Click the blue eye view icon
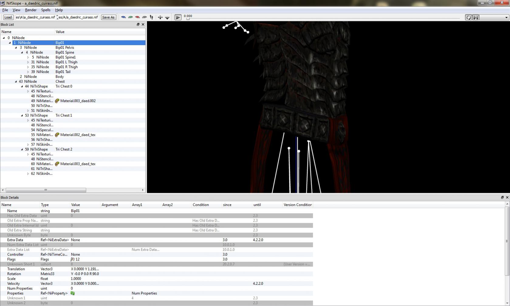The height and width of the screenshot is (306, 510). click(x=123, y=17)
